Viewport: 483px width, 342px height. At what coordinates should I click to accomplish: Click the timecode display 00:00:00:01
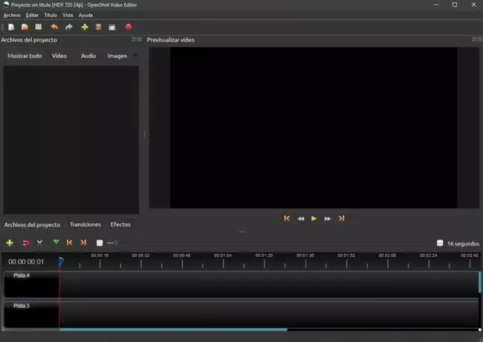tap(26, 262)
